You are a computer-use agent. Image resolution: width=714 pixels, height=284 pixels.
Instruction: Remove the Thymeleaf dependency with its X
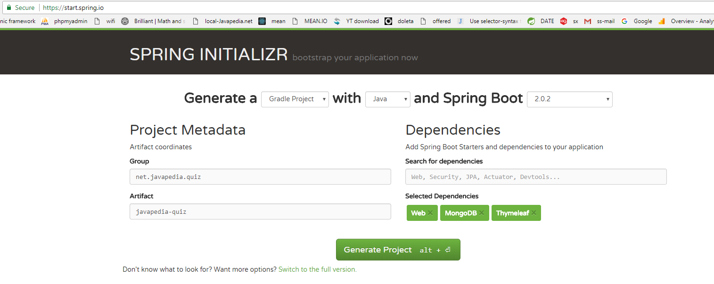click(533, 213)
